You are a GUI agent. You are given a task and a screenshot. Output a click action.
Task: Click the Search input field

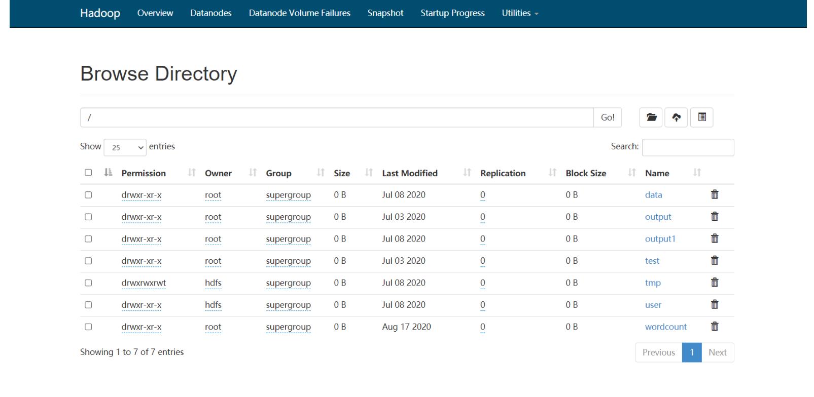click(688, 147)
